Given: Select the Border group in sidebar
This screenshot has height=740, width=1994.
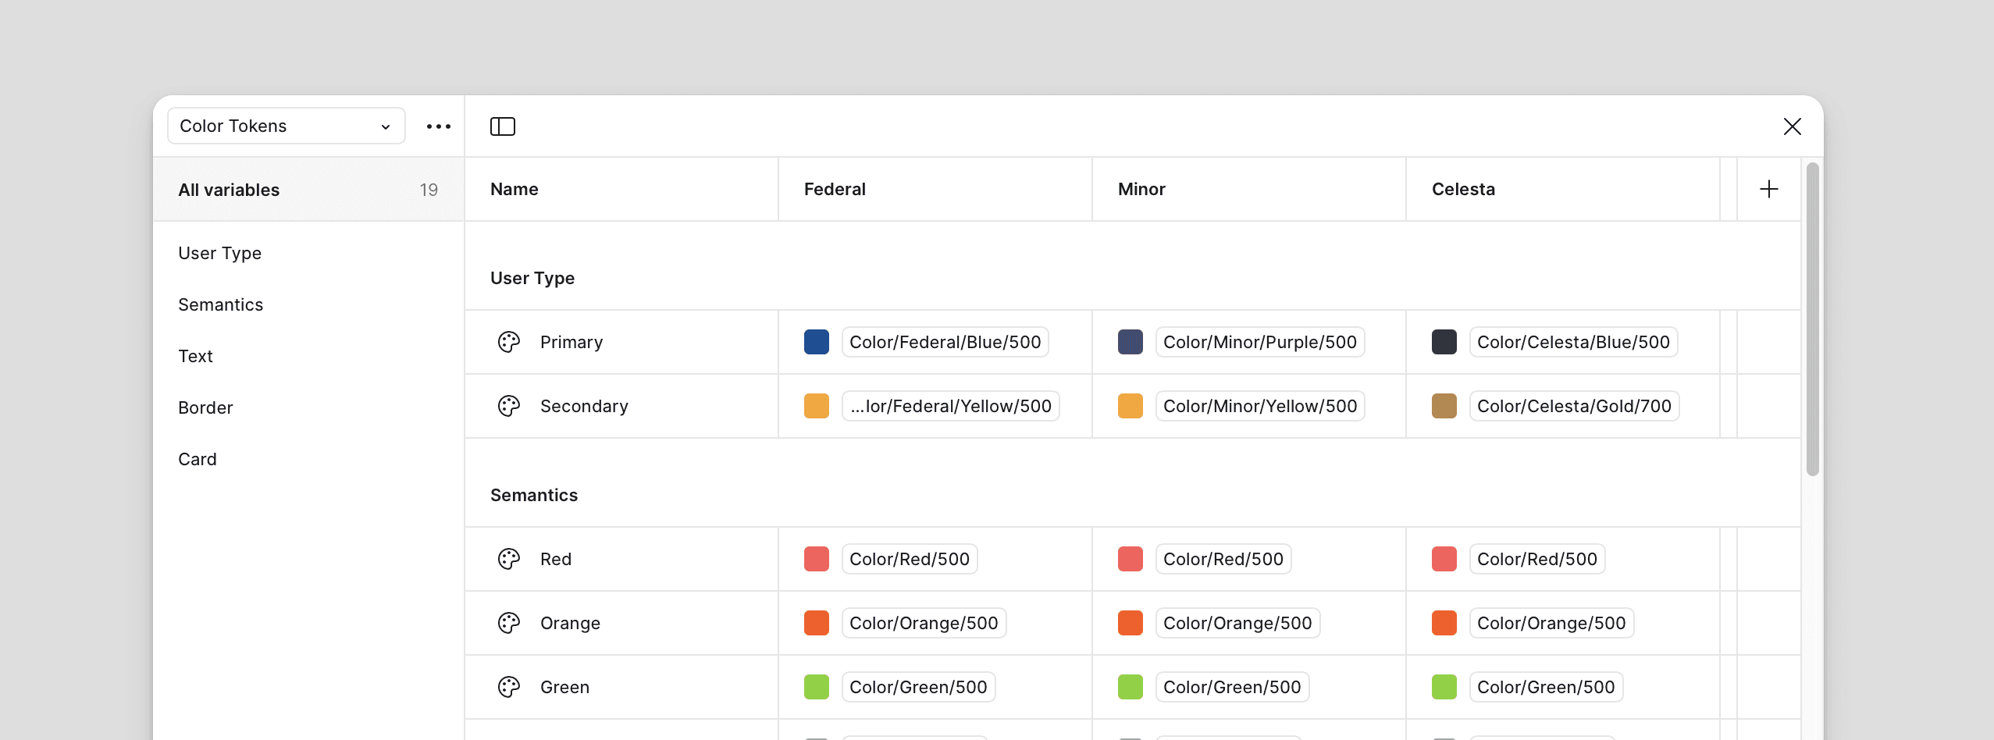Looking at the screenshot, I should click(x=205, y=407).
